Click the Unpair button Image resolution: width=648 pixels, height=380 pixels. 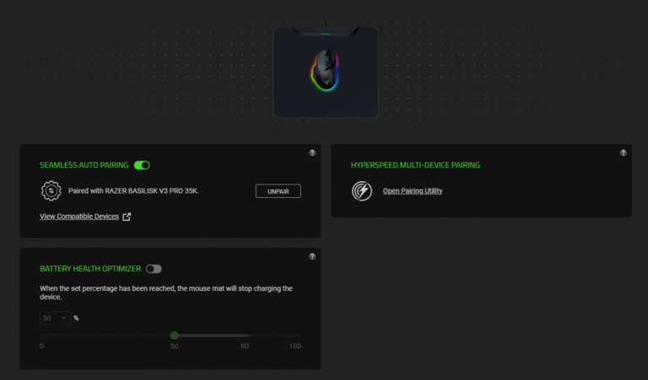pos(278,191)
